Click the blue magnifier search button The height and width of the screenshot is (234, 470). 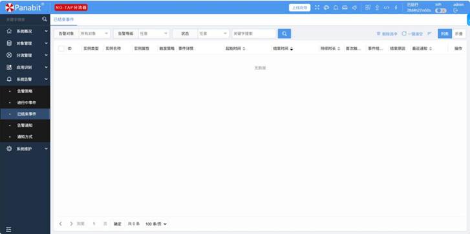click(284, 34)
